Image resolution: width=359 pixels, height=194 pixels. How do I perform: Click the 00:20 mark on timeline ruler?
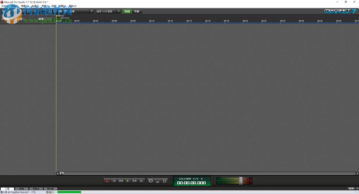[x=245, y=21]
